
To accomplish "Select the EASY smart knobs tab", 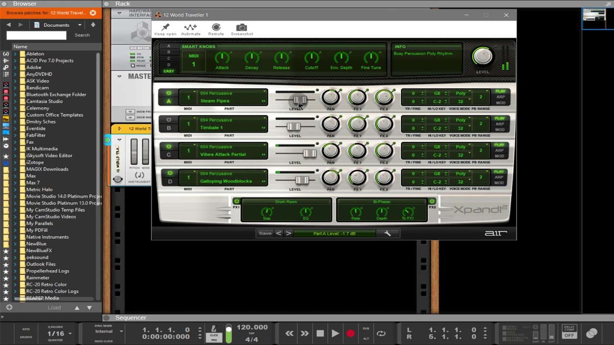I will pos(168,71).
